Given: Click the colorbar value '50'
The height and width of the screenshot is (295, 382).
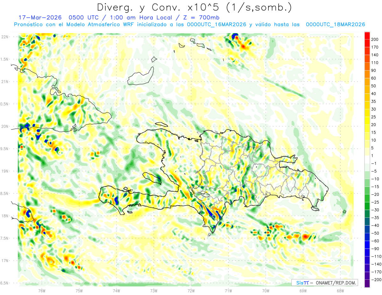Looking at the screenshot, I should [x=374, y=86].
